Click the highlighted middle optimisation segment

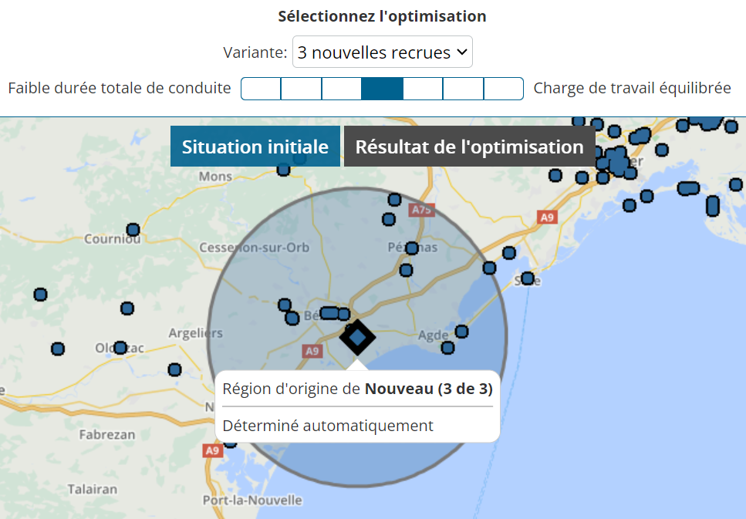click(382, 89)
